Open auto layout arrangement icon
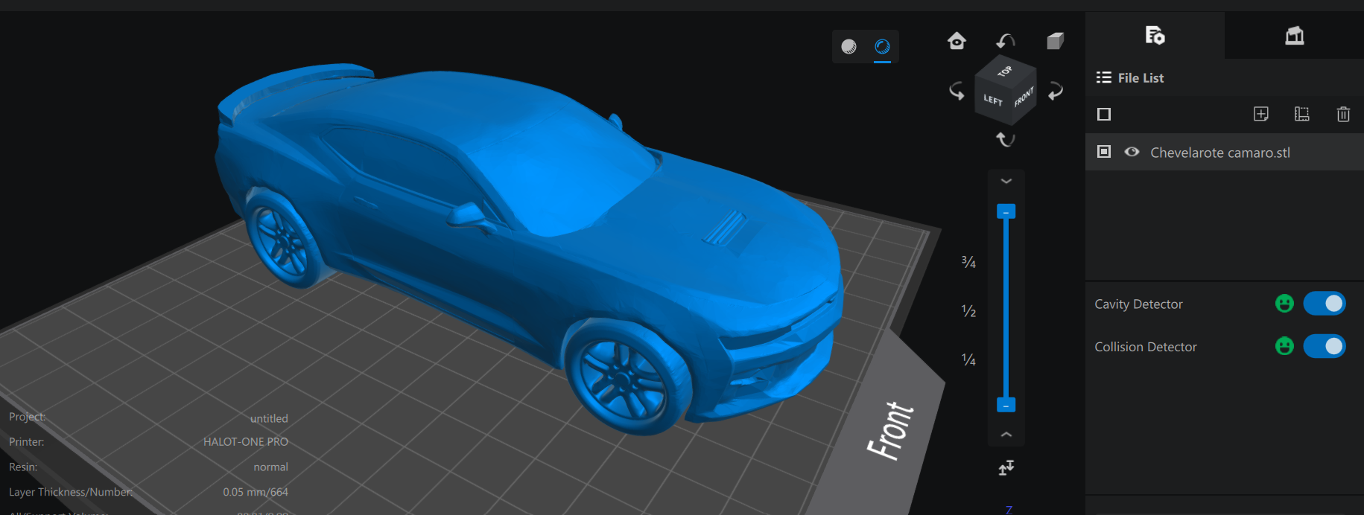 click(1301, 114)
